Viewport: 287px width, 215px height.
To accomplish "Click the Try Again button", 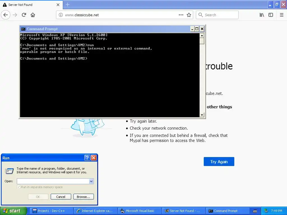I will click(219, 162).
